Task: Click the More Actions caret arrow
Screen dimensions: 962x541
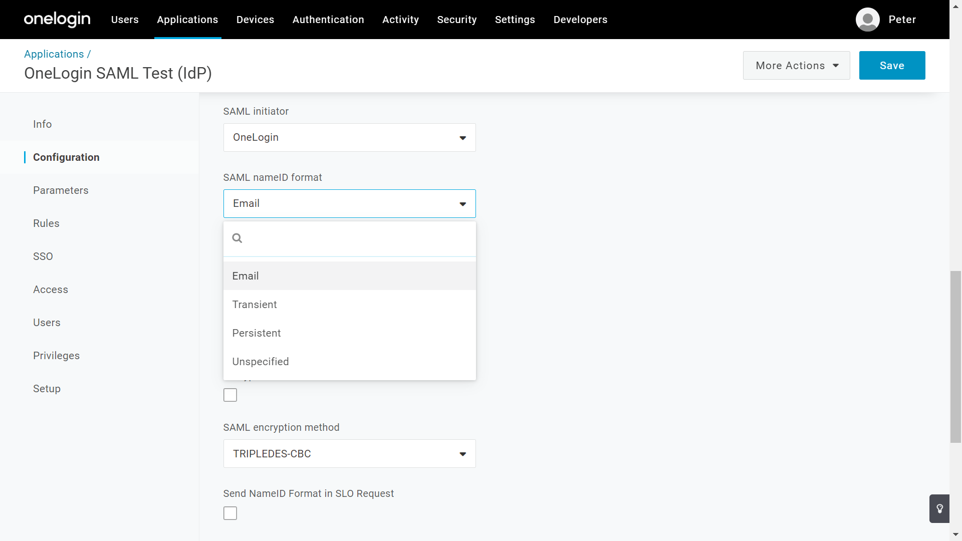Action: 836,66
